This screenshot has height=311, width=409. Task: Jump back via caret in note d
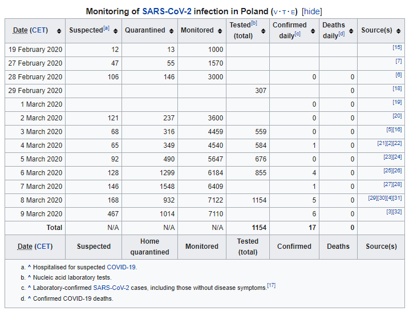[30, 298]
